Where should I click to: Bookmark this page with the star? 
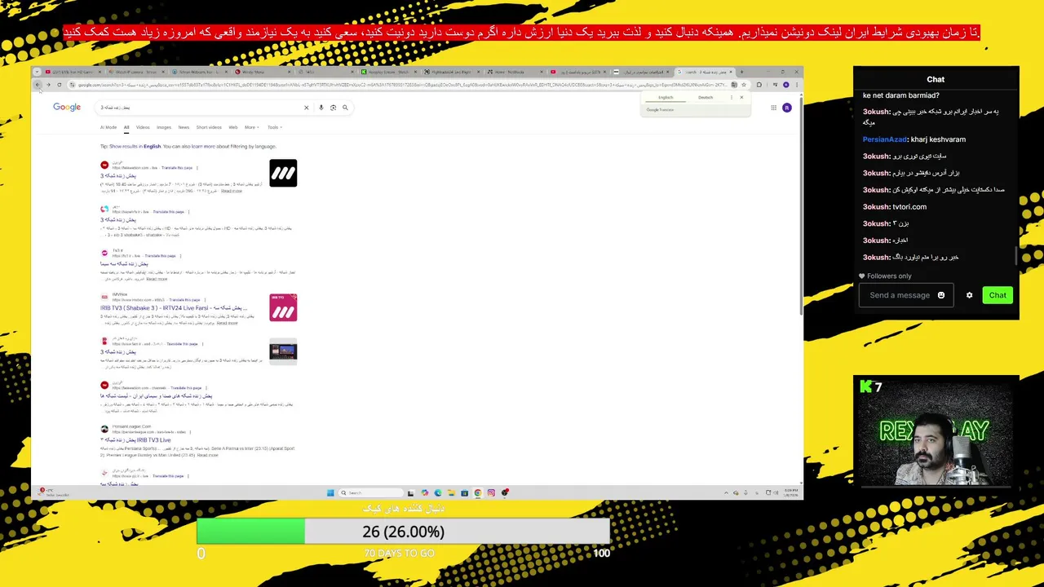[744, 85]
